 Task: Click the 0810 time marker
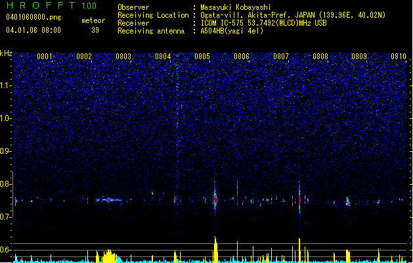[x=399, y=57]
